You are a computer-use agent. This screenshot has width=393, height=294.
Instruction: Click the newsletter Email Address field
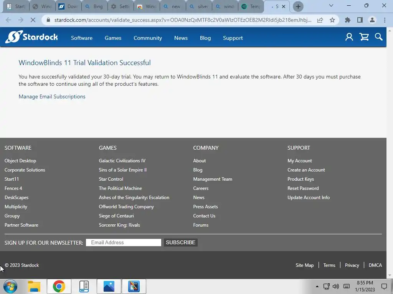124,242
